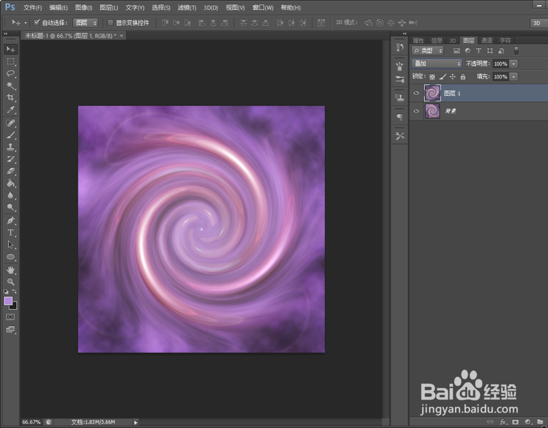
Task: Open the 填充 slider dropdown arrow
Action: pyautogui.click(x=513, y=77)
